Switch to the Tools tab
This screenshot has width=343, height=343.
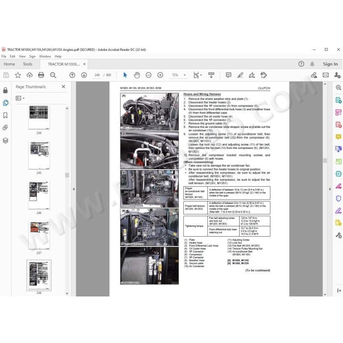27,64
